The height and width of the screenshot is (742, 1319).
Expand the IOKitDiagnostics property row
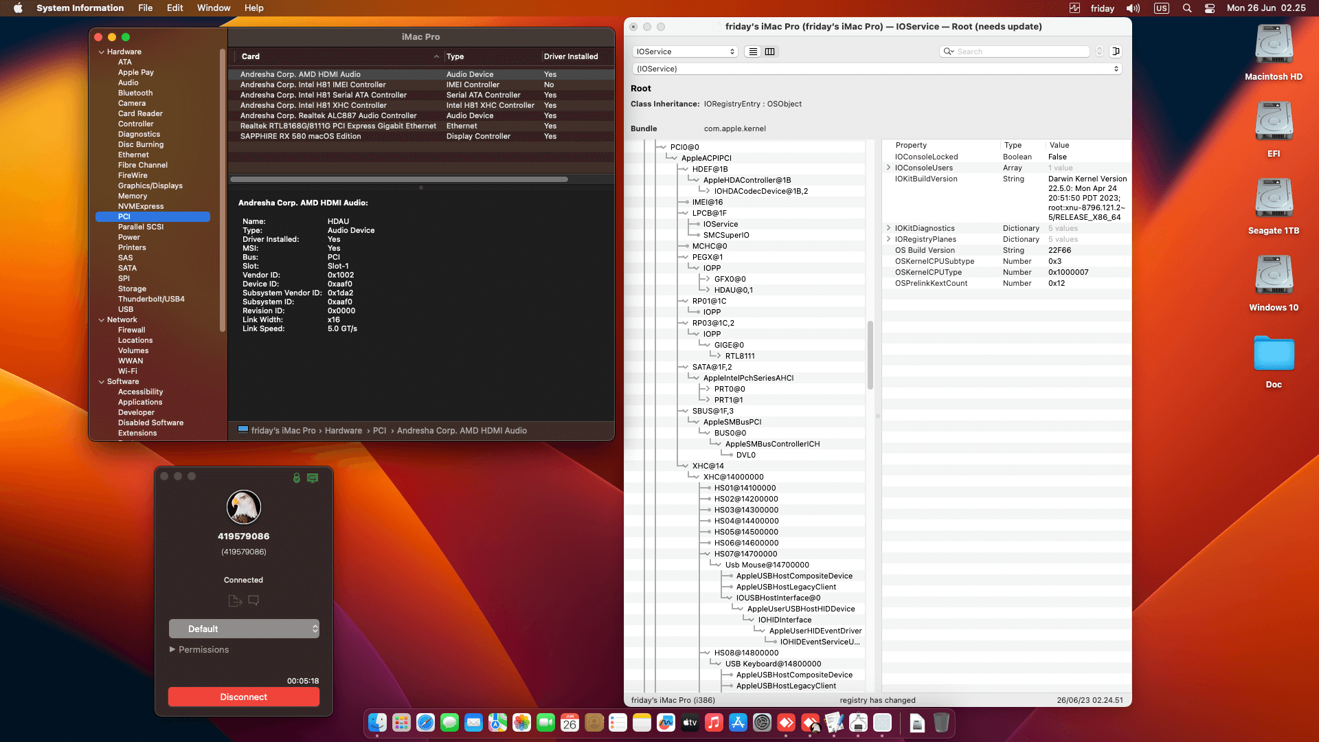889,228
